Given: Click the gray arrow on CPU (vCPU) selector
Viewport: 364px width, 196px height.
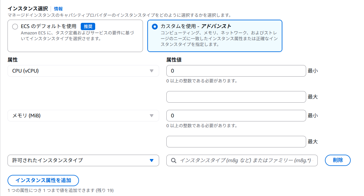Looking at the screenshot, I should point(152,71).
